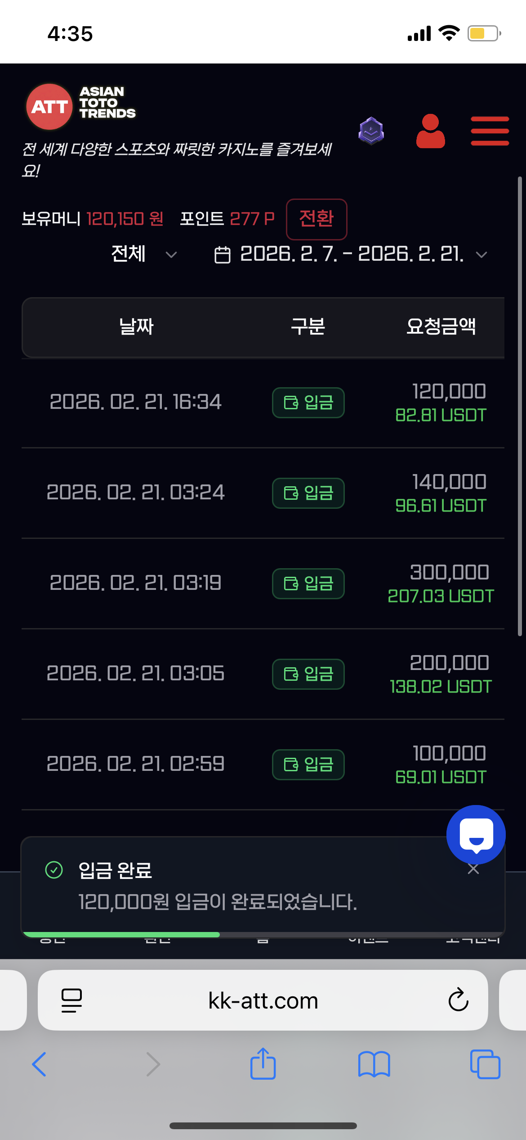Screen dimensions: 526x1140
Task: Open the red hamburger menu
Action: [490, 131]
